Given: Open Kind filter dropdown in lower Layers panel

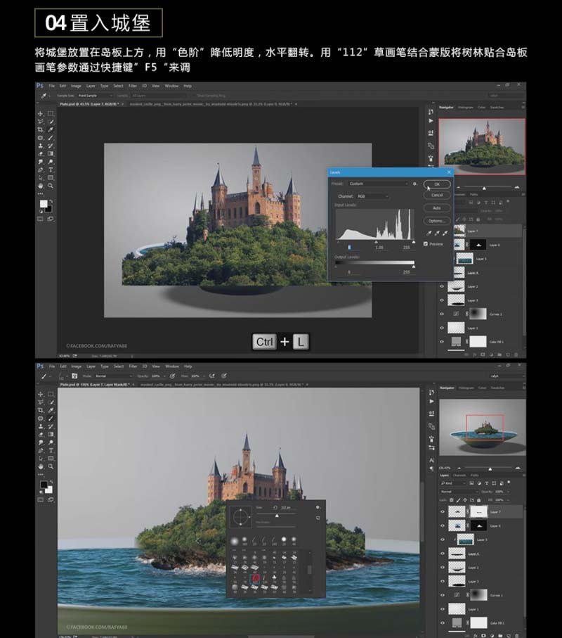Looking at the screenshot, I should click(453, 483).
